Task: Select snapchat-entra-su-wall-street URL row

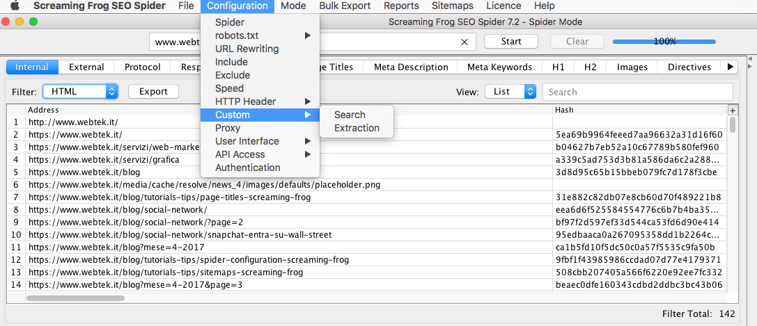Action: 367,235
